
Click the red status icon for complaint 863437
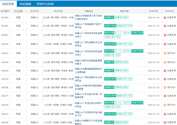click(x=165, y=35)
